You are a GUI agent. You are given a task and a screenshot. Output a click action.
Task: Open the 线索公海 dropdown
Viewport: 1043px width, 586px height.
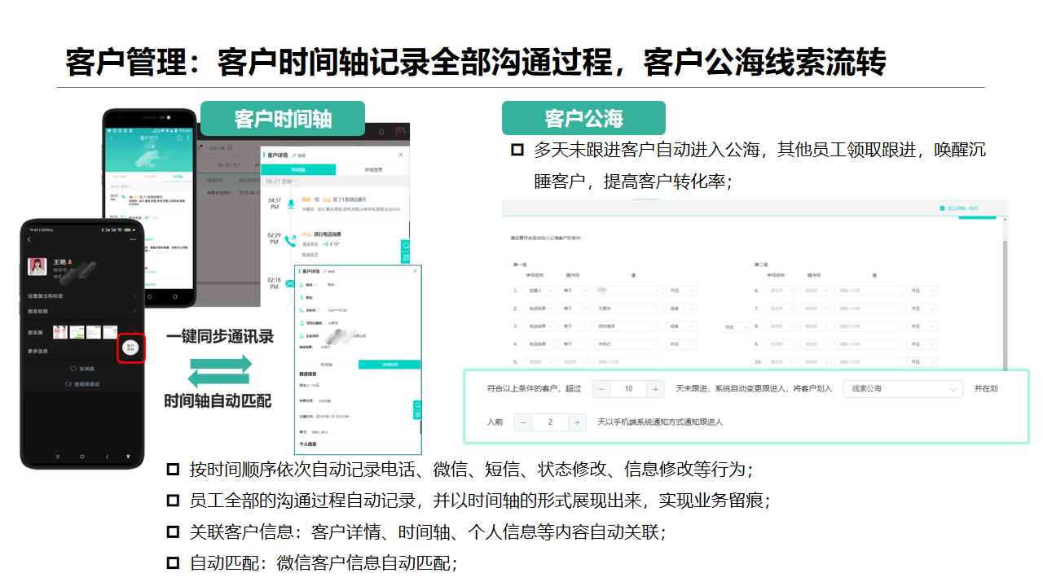[x=903, y=389]
